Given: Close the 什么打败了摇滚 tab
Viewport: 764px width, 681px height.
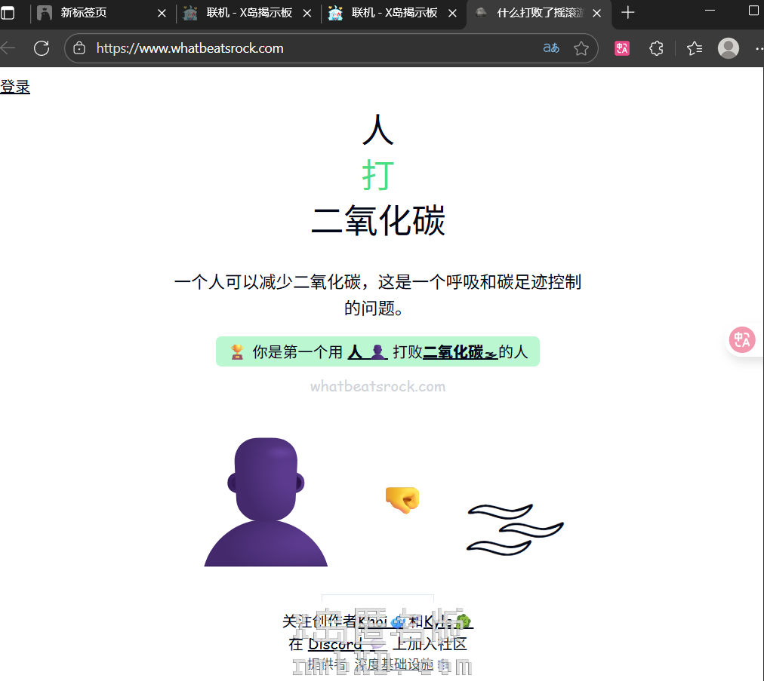Looking at the screenshot, I should [596, 13].
